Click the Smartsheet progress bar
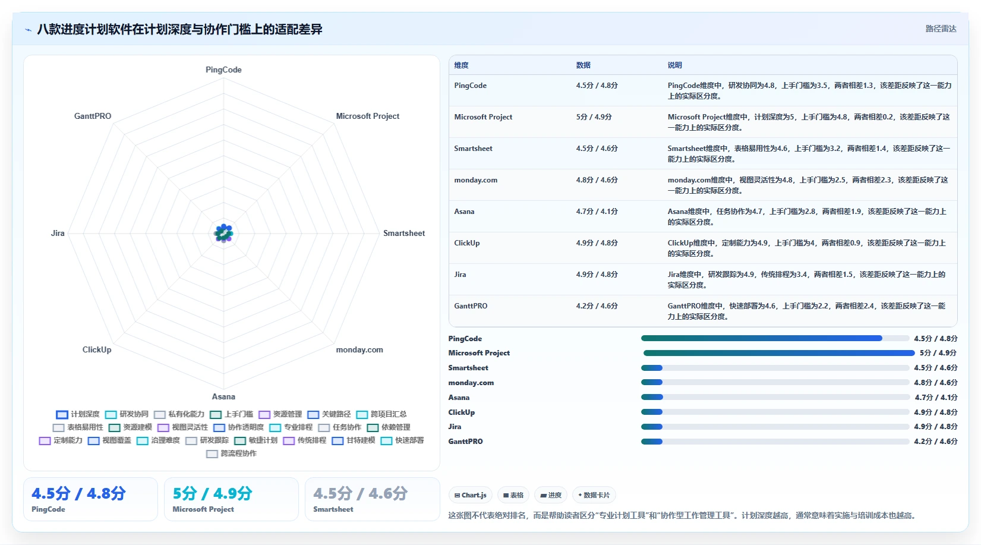The width and height of the screenshot is (981, 545). pyautogui.click(x=775, y=368)
